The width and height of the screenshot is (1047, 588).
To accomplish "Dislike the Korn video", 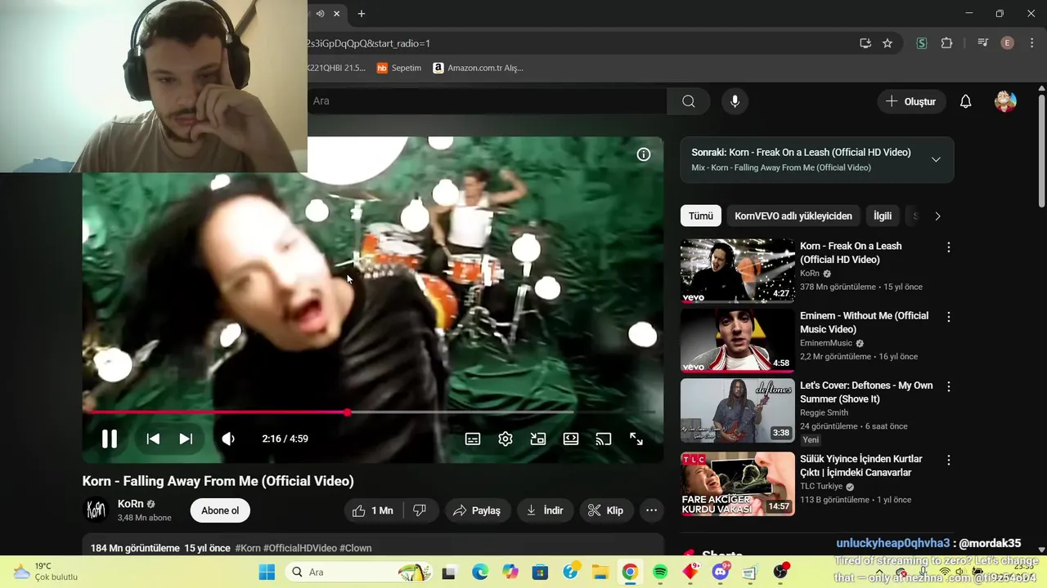I will tap(420, 510).
